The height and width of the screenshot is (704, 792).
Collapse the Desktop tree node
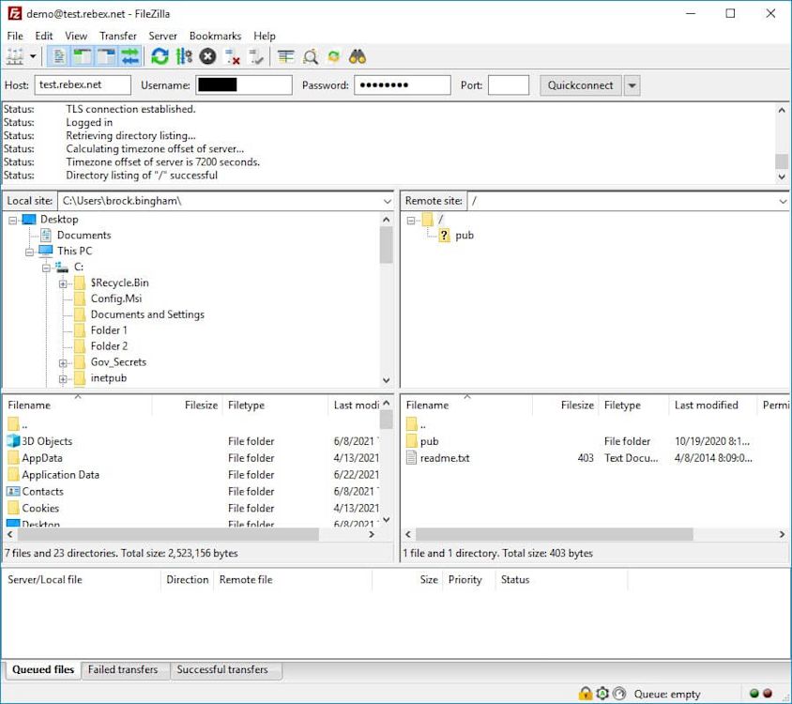tap(13, 221)
